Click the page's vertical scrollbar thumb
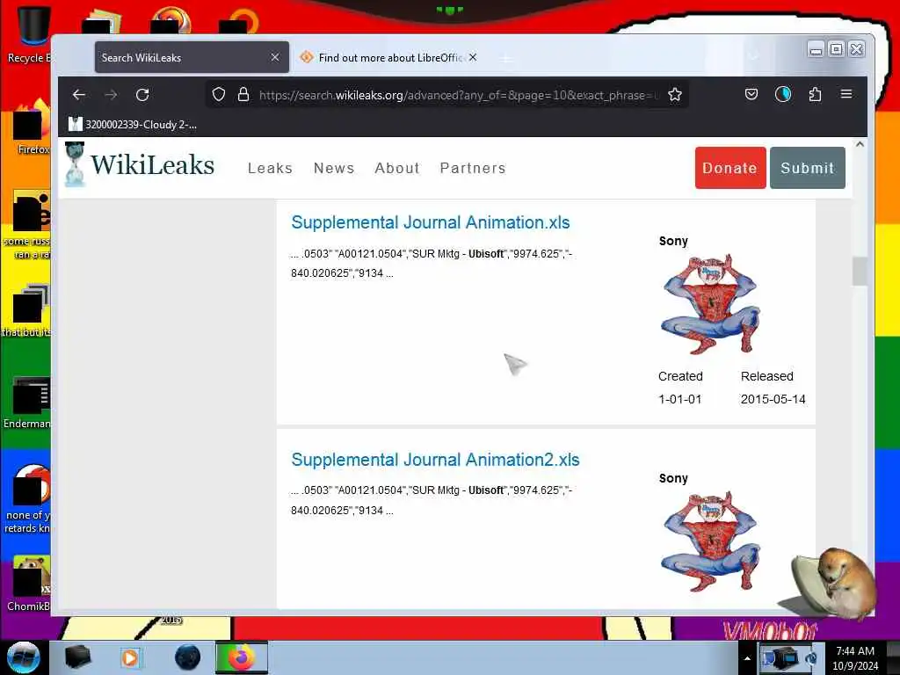The height and width of the screenshot is (675, 900). (860, 272)
